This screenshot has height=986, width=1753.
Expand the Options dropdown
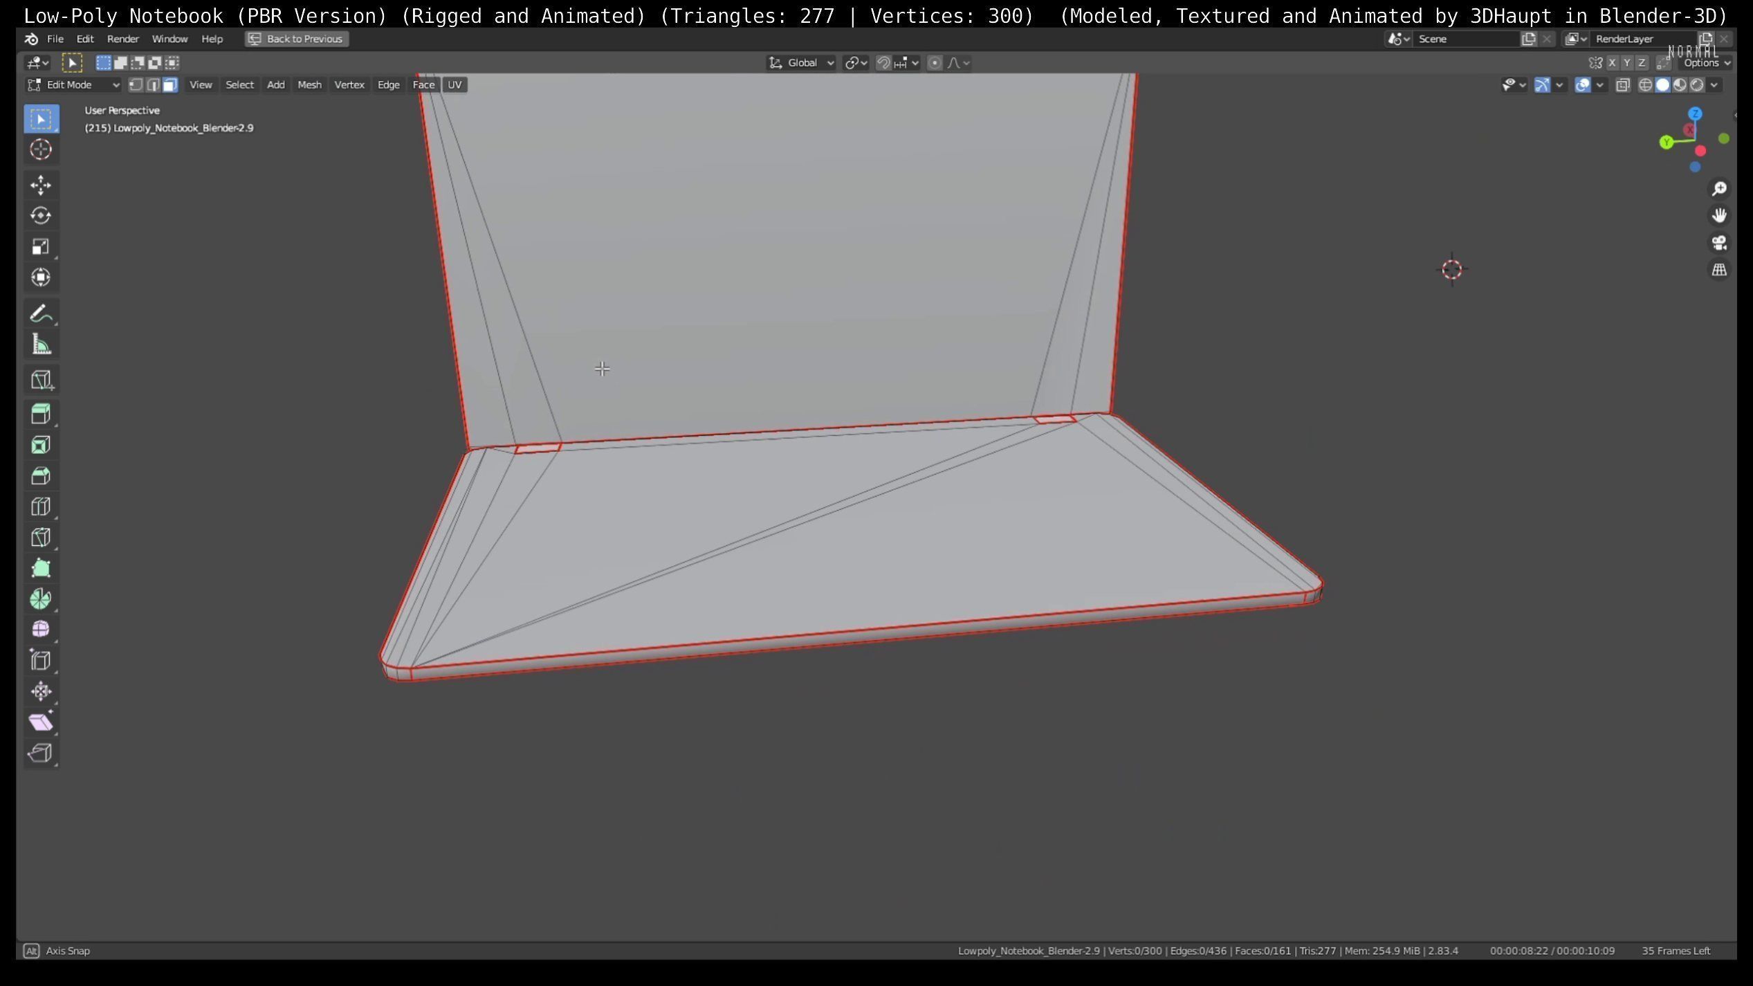(1706, 63)
